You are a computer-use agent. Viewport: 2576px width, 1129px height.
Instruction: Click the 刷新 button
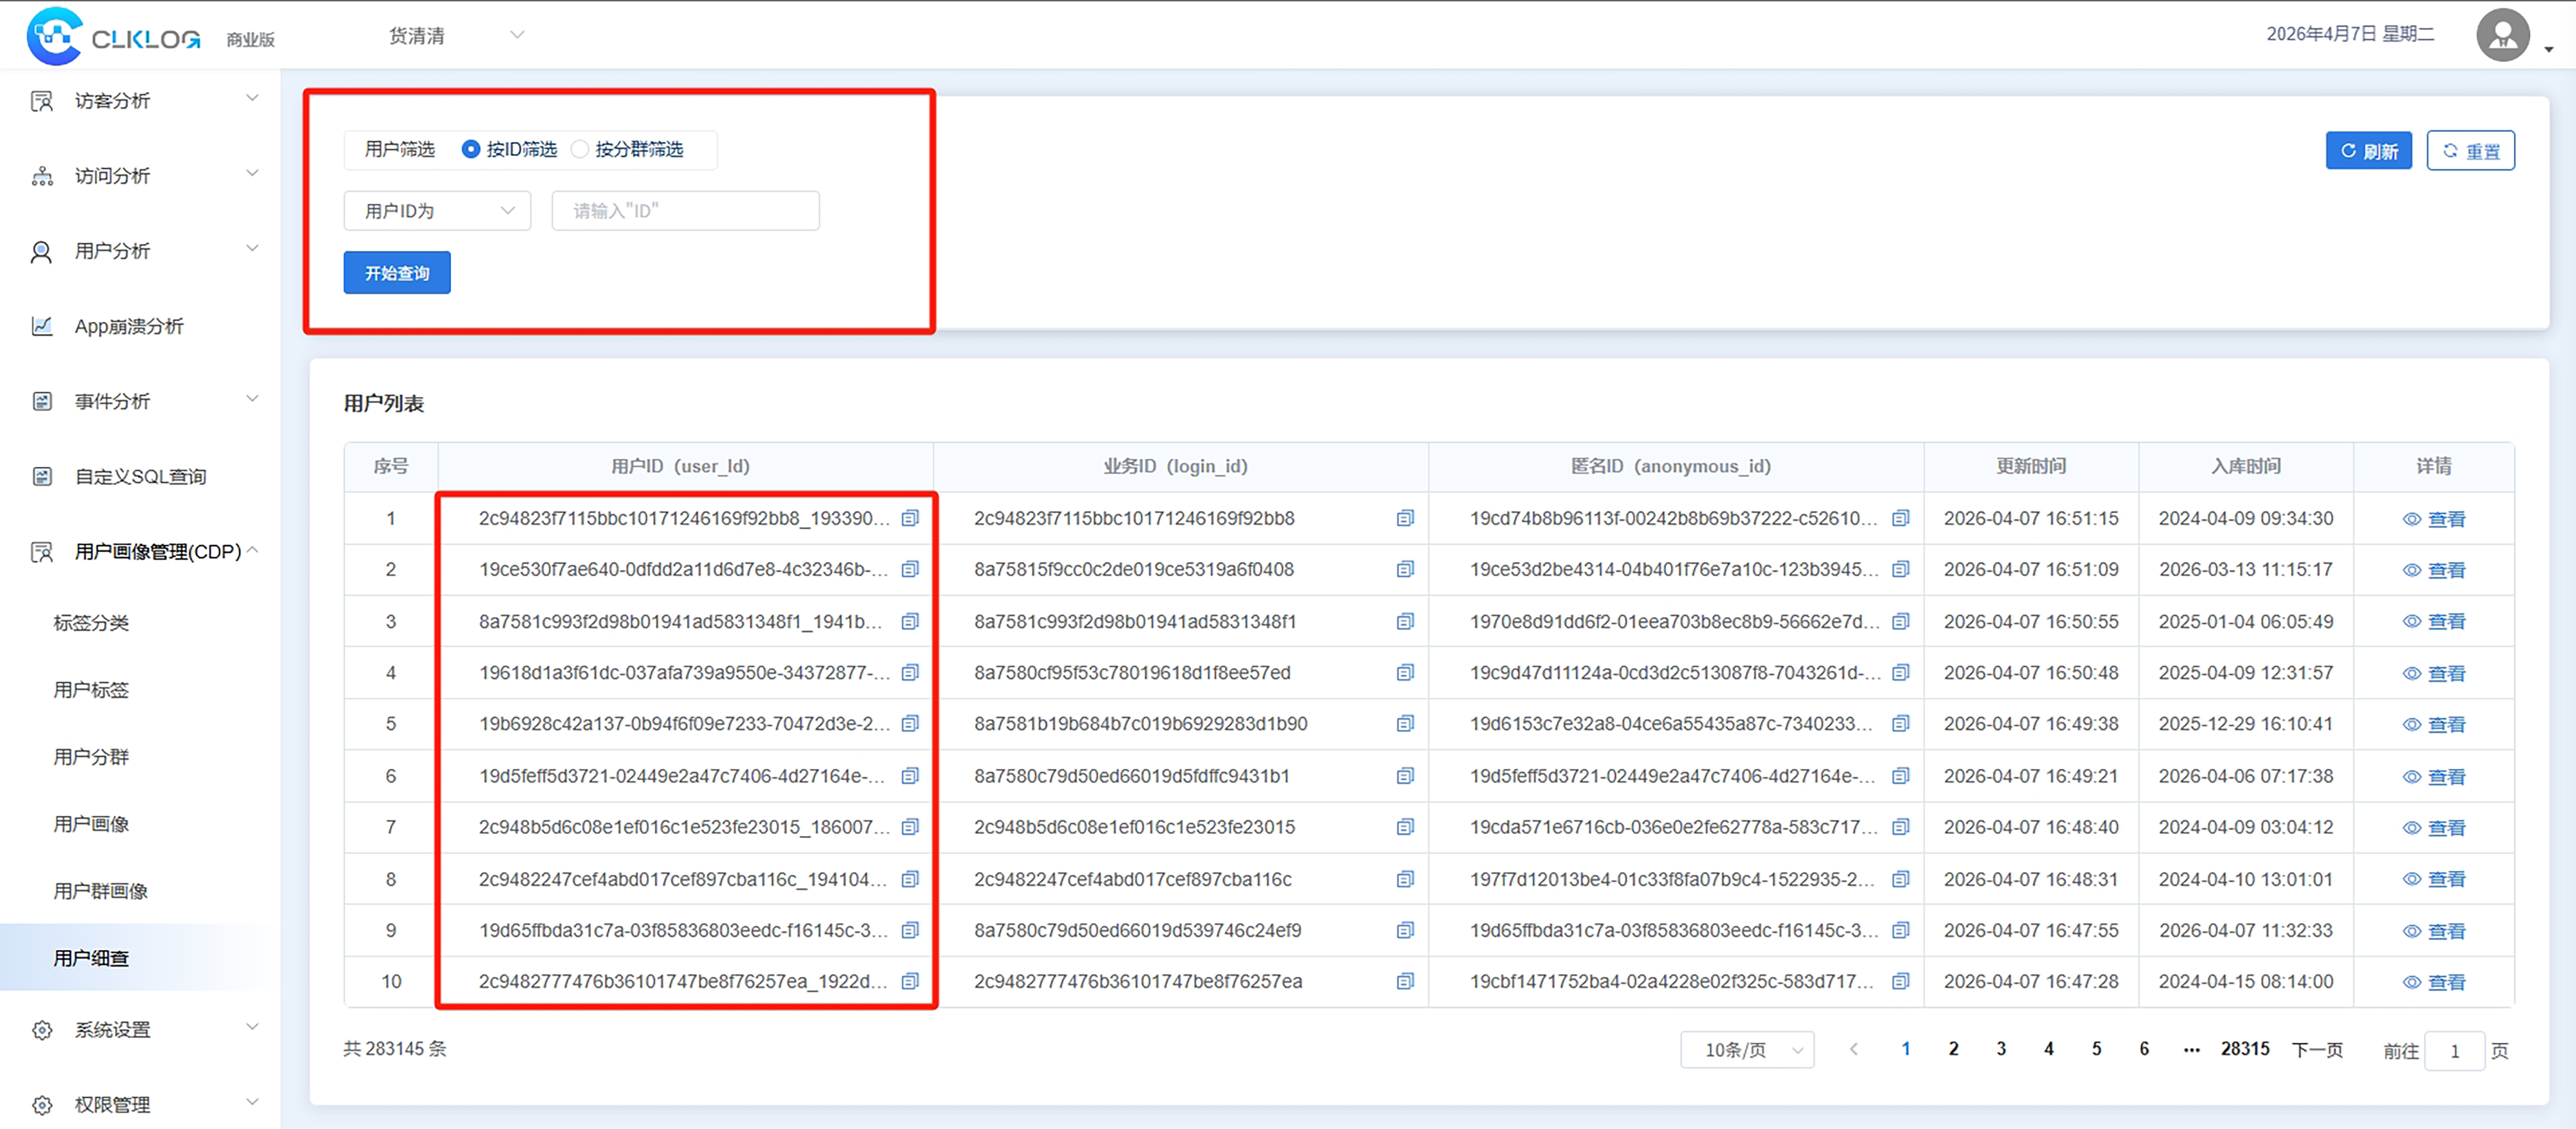2368,151
